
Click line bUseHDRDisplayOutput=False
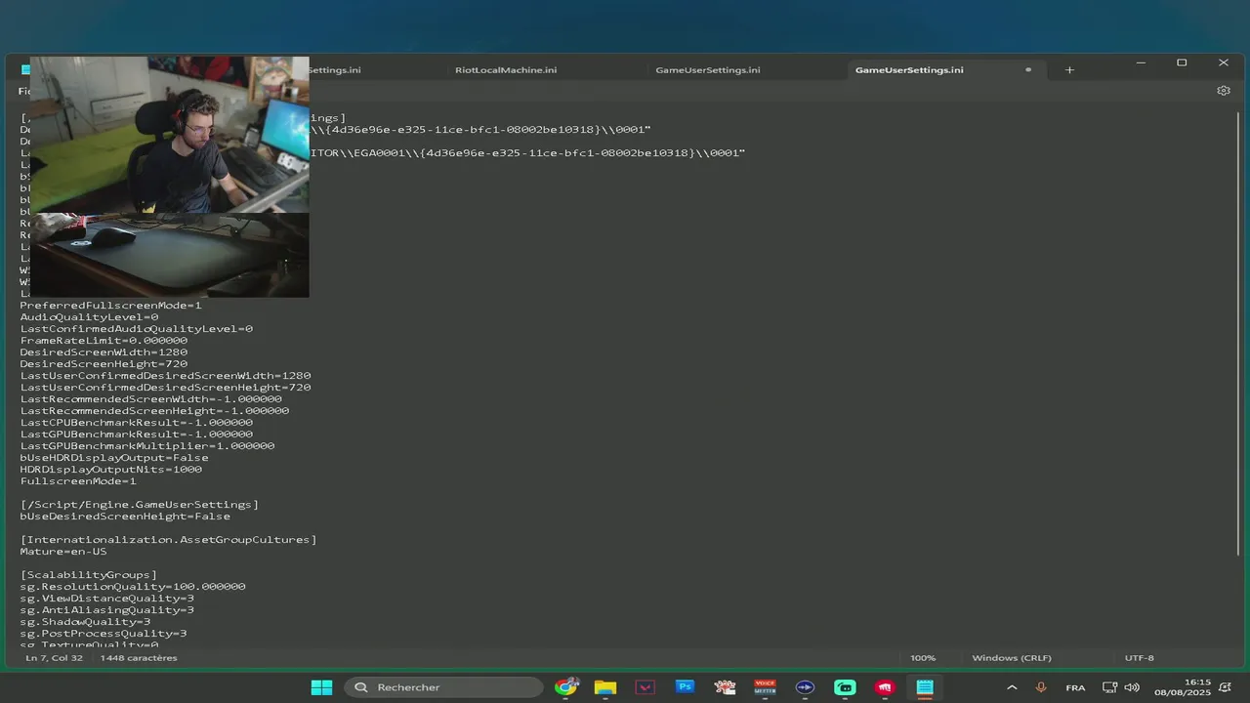click(x=114, y=458)
